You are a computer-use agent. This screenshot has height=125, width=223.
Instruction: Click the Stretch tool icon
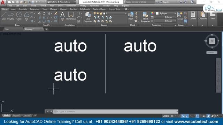(39, 21)
